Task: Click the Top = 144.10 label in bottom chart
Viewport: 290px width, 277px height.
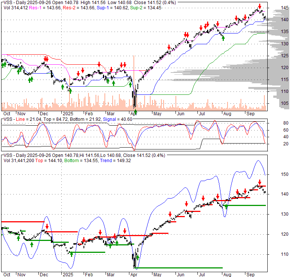Action: coord(49,161)
